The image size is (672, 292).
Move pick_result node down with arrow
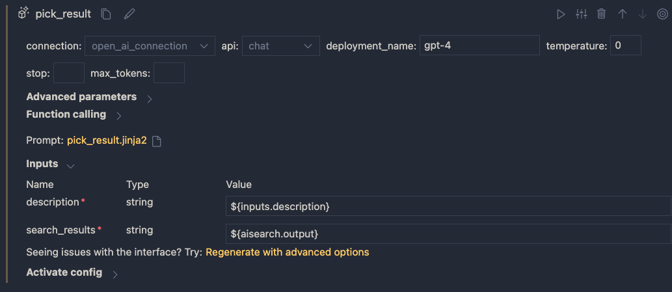pos(643,14)
